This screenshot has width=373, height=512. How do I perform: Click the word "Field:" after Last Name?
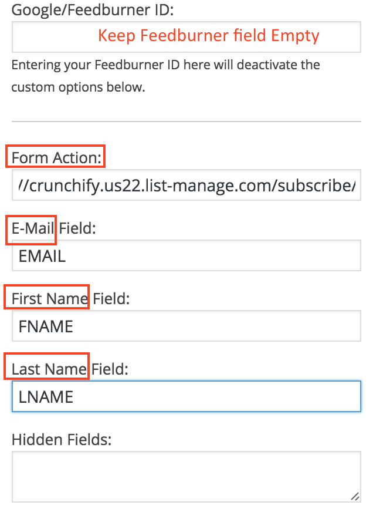click(x=110, y=369)
